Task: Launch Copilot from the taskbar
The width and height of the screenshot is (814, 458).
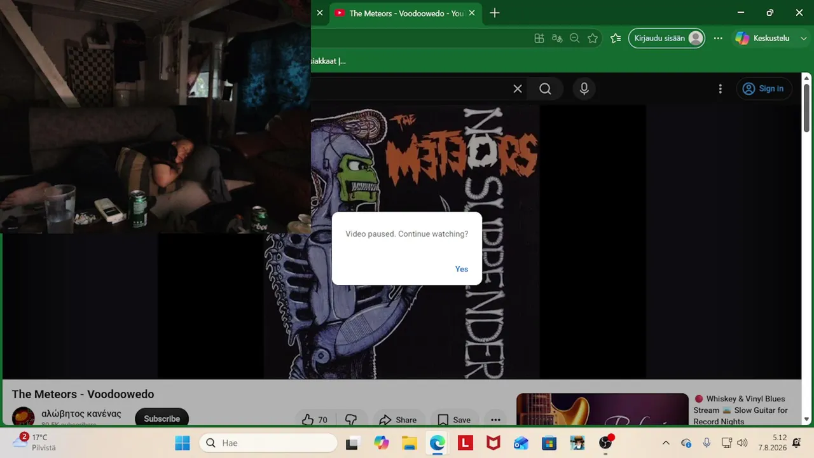Action: (382, 443)
